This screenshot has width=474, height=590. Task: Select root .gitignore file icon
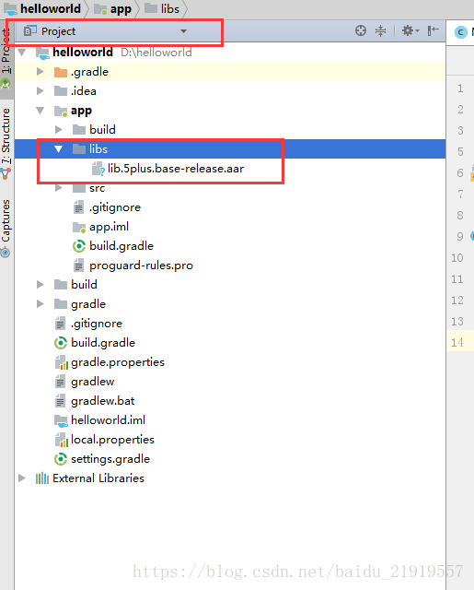pos(60,324)
